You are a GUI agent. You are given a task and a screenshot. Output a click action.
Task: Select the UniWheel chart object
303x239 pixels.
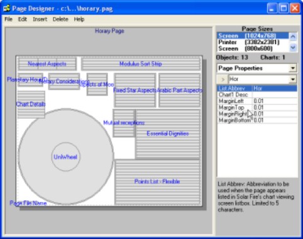(65, 157)
